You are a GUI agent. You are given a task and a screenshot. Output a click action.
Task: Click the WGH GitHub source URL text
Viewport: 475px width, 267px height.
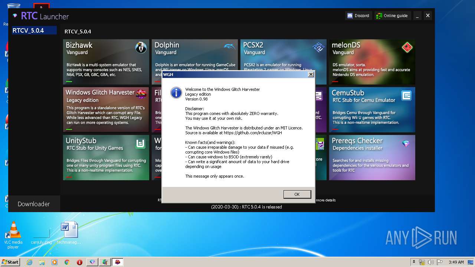click(x=252, y=133)
